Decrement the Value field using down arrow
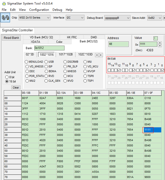Image resolution: width=165 pixels, height=180 pixels. pos(160,45)
